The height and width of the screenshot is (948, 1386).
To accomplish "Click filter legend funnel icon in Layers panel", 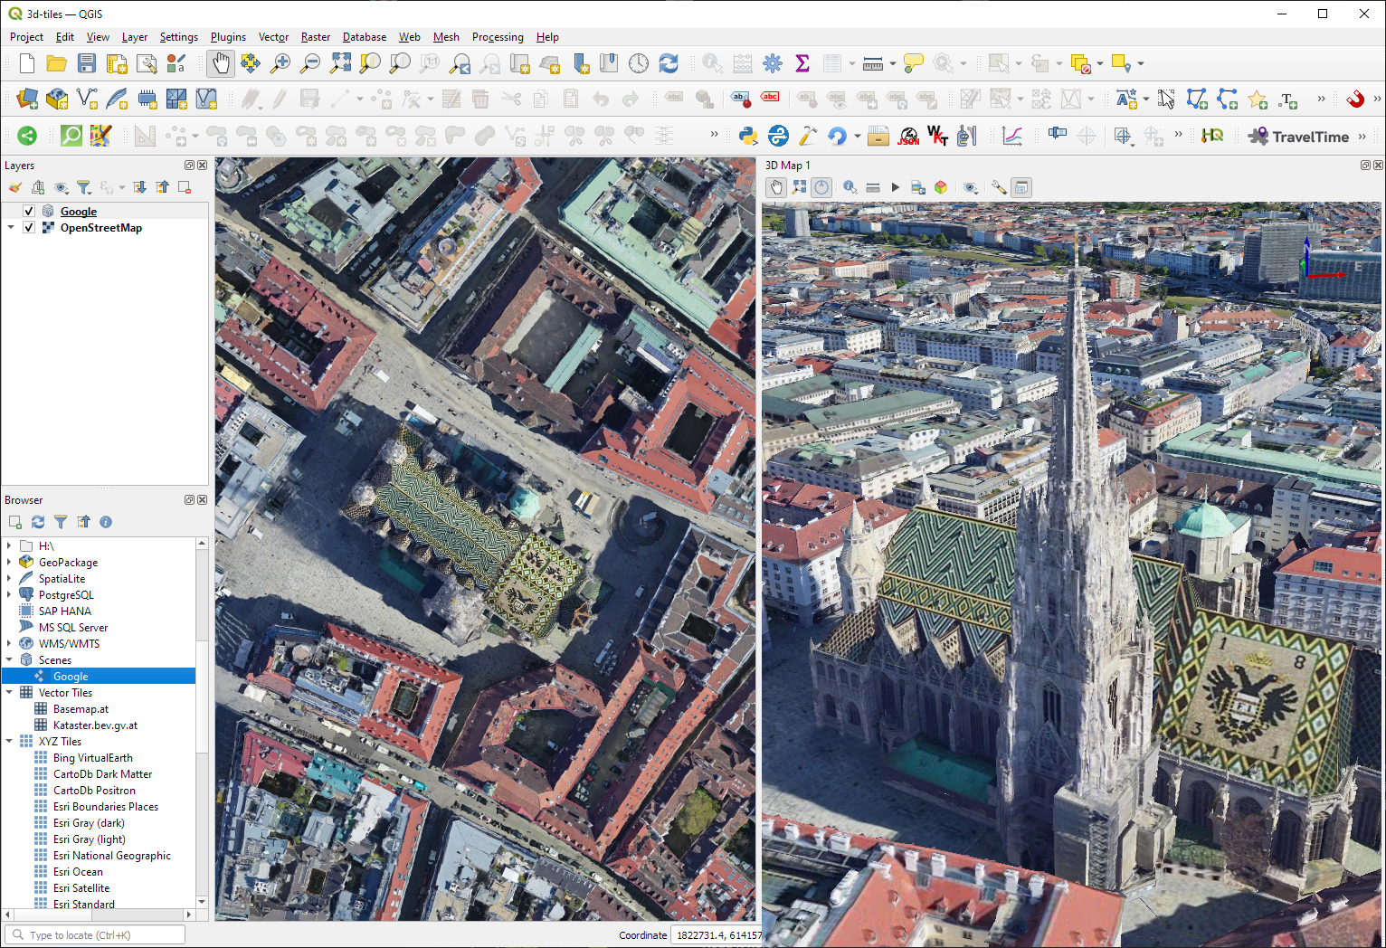I will coord(84,187).
